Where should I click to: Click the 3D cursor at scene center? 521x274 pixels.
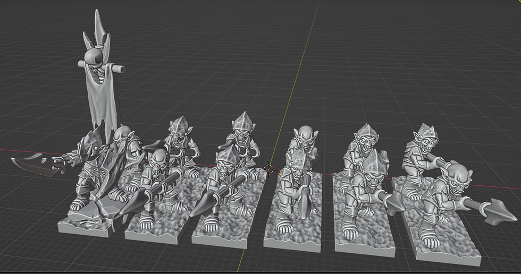pos(268,169)
